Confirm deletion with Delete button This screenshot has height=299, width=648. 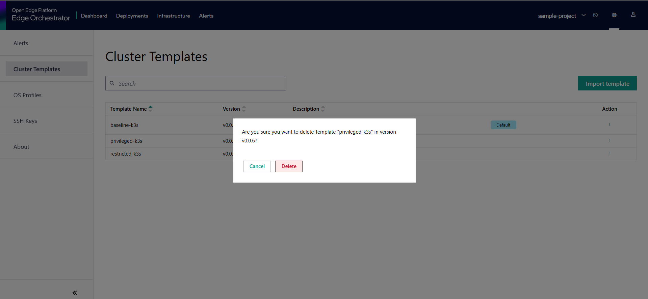click(x=289, y=166)
